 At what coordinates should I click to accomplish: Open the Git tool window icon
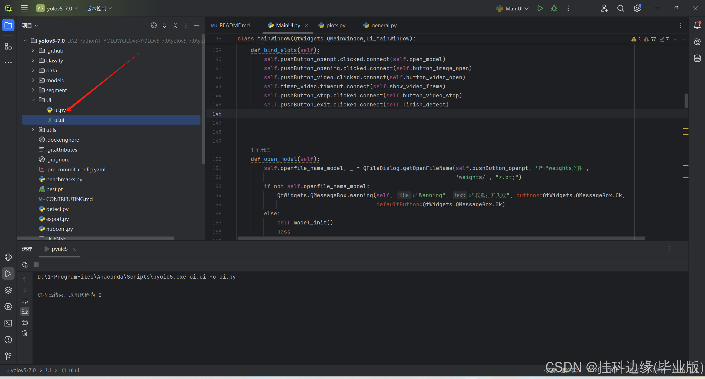[x=8, y=356]
